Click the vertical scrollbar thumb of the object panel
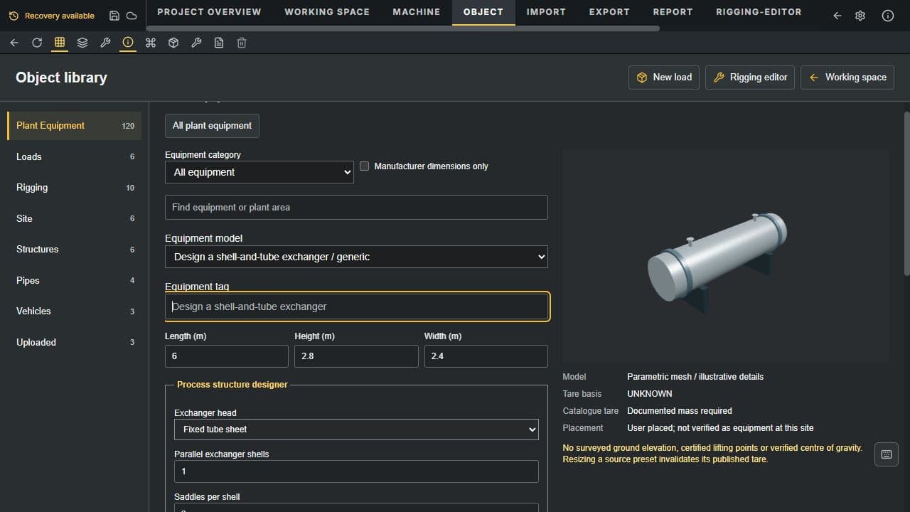This screenshot has width=910, height=512. coord(906,193)
